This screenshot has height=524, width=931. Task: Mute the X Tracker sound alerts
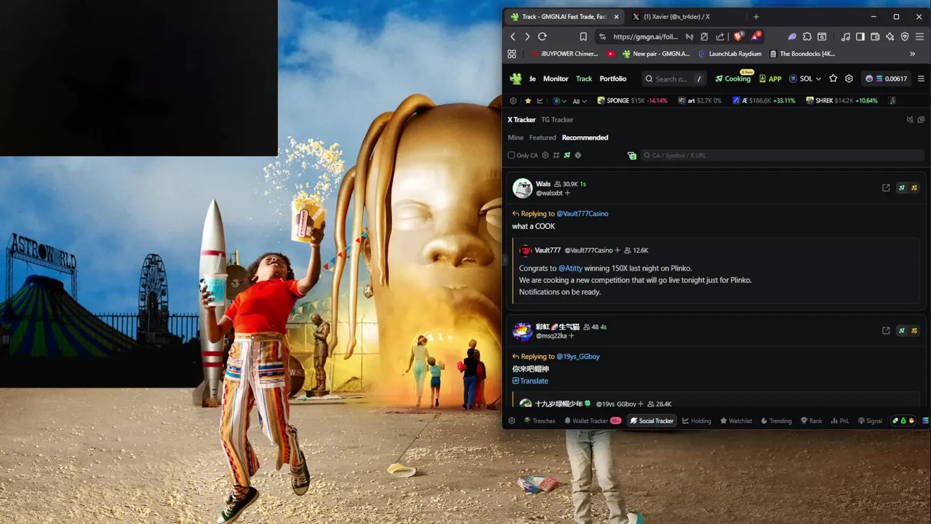click(910, 119)
